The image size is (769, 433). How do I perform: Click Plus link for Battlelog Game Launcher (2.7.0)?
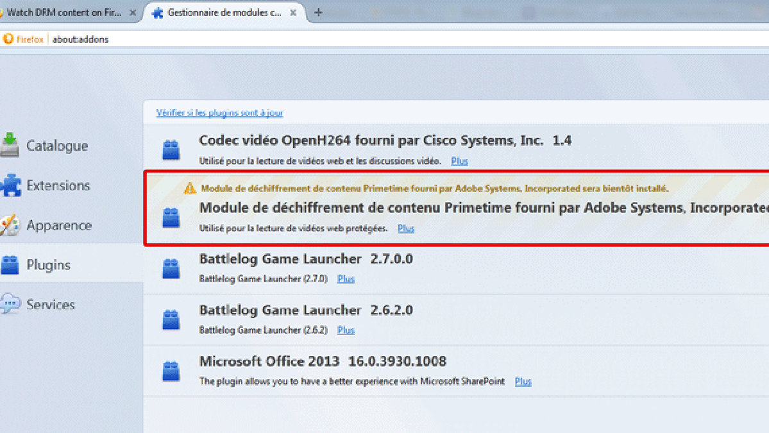(346, 278)
